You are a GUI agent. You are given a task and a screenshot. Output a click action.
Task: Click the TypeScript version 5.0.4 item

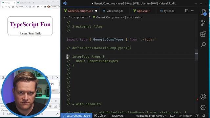pos(173,116)
